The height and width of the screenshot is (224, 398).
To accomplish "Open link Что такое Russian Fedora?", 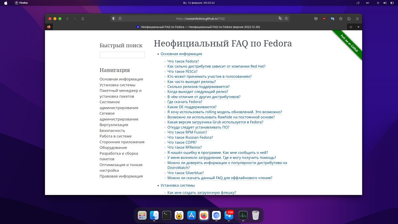I will (x=190, y=138).
